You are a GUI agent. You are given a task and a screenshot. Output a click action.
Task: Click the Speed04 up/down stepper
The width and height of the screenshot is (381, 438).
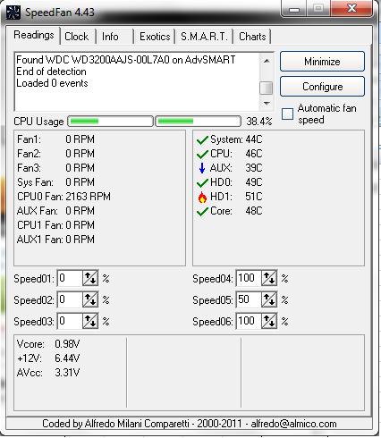(269, 278)
